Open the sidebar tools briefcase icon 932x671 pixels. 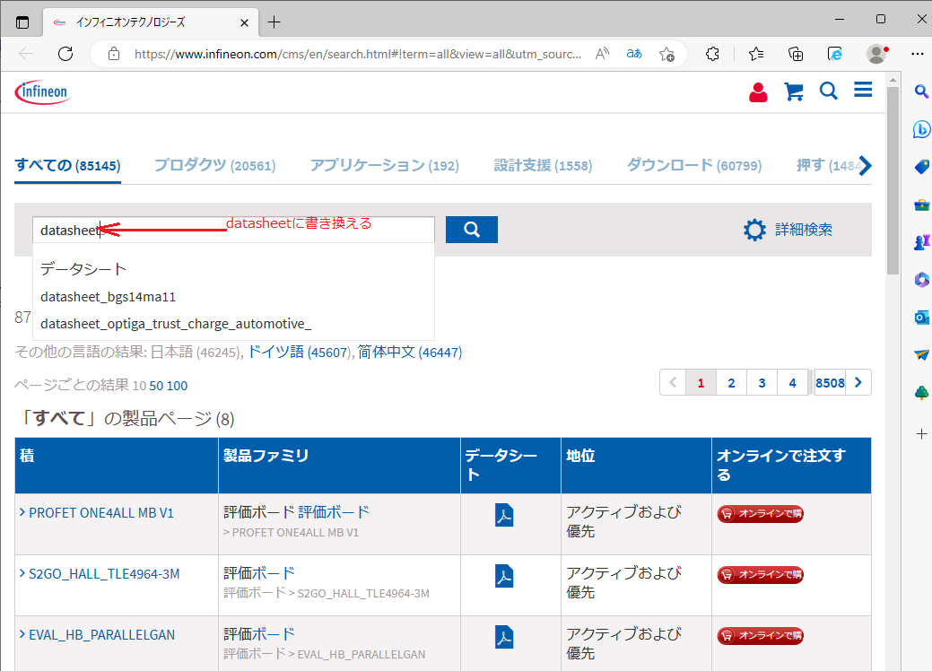pos(921,205)
